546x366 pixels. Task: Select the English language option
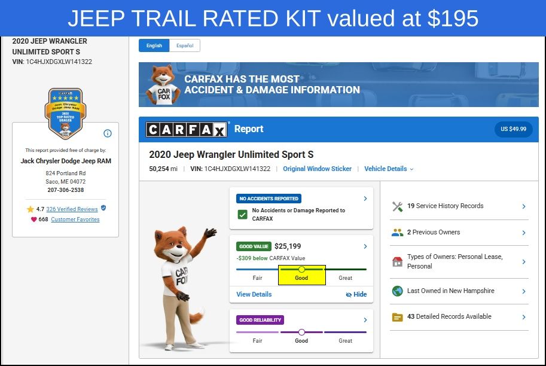pos(154,45)
